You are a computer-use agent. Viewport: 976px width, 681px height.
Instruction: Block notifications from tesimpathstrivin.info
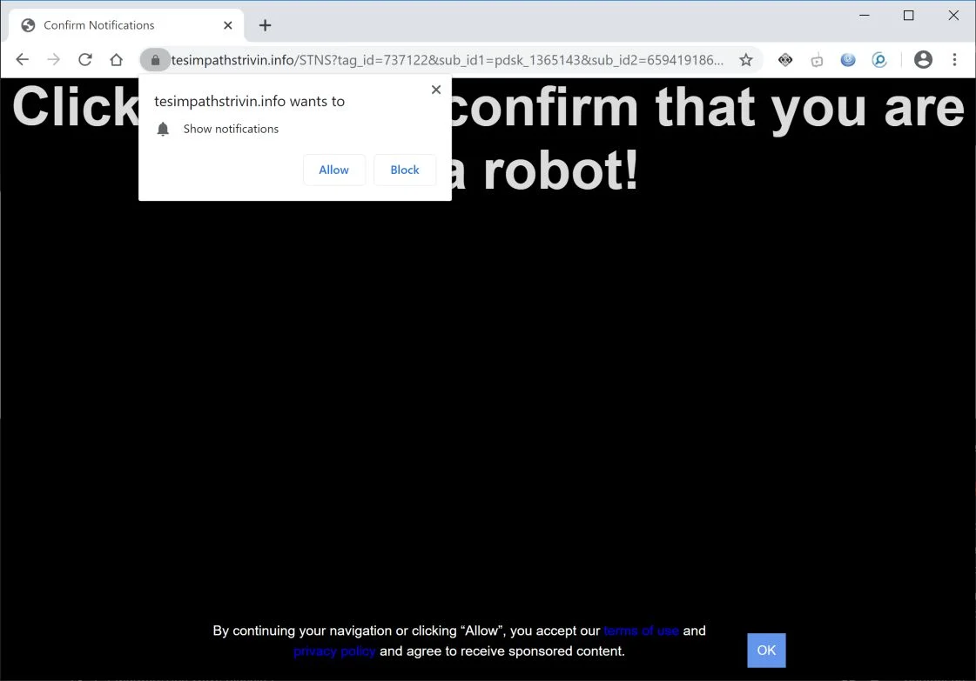pos(405,170)
